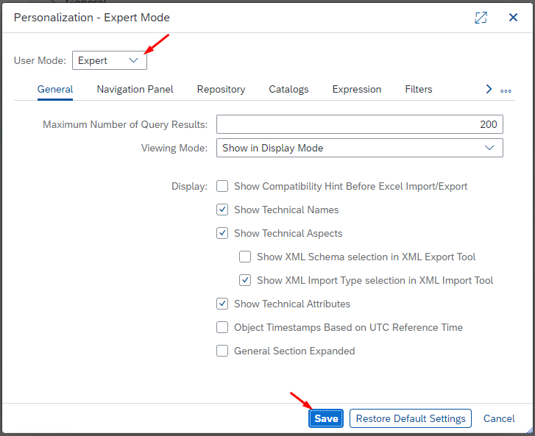Click the full screen expand icon
Viewport: 535px width, 436px height.
click(481, 18)
